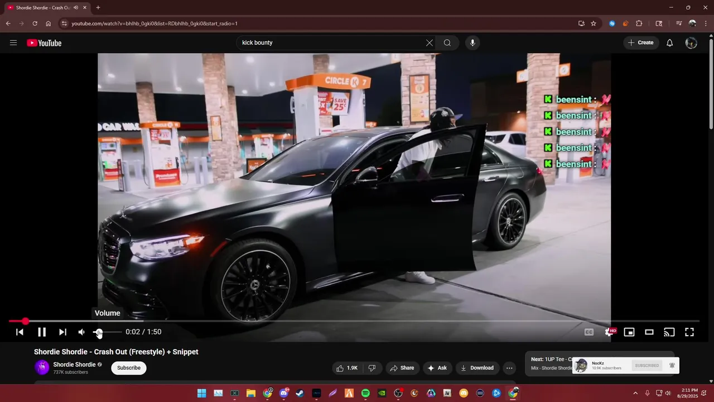
Task: Share the video
Action: click(402, 368)
